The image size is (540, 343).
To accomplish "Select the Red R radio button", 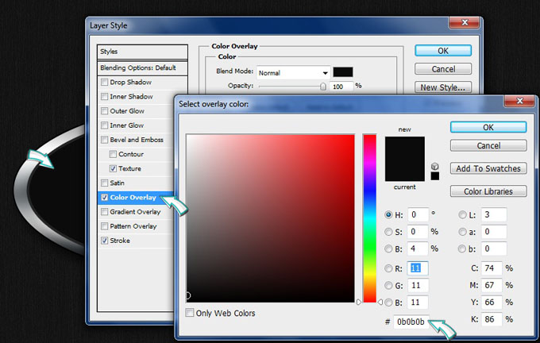I will (388, 268).
